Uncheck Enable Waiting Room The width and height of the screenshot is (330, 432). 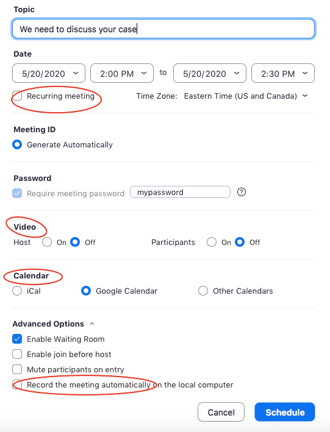click(17, 339)
